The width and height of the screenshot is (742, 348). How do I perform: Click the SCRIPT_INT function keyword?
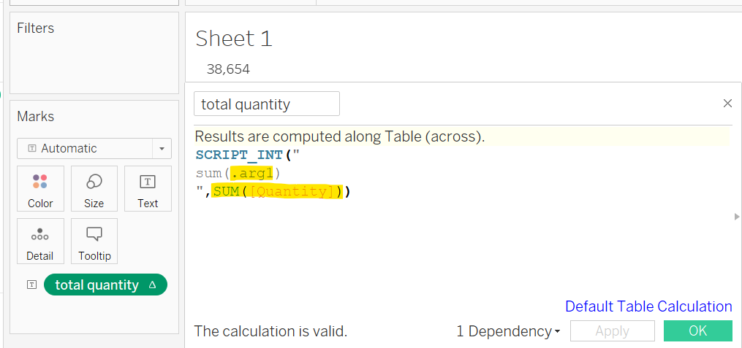click(239, 155)
